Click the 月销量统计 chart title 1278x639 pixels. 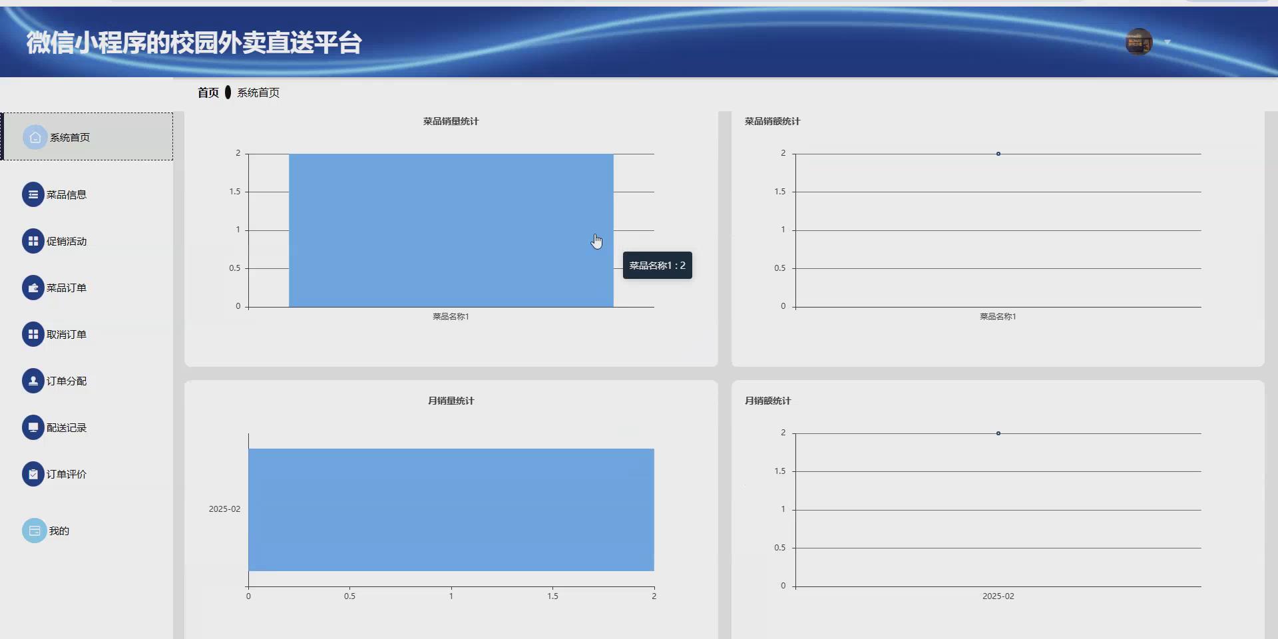[x=451, y=401]
